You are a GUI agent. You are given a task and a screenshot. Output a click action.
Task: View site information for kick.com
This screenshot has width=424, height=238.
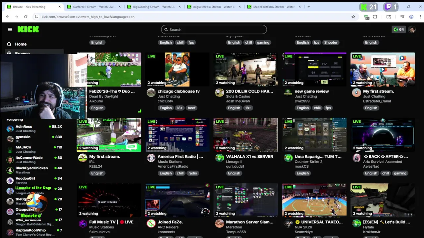click(x=36, y=17)
